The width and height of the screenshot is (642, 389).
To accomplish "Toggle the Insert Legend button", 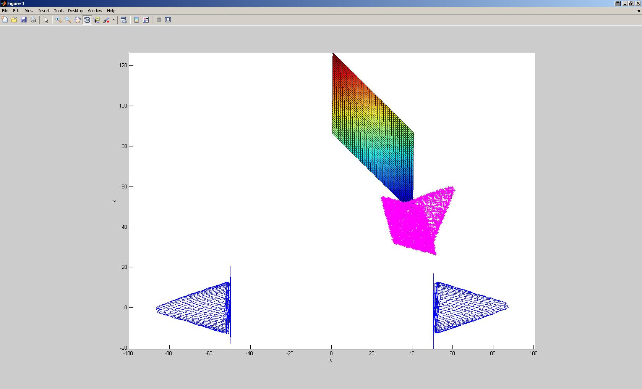I will [146, 20].
